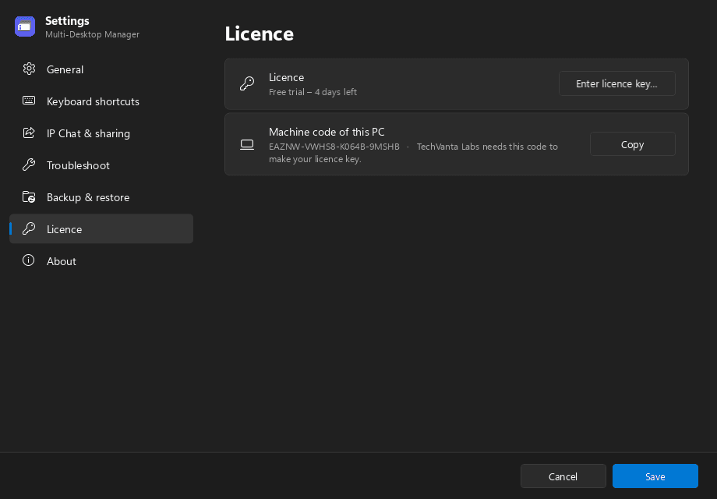Viewport: 717px width, 499px height.
Task: Click the Multi-Desktop Manager app logo
Action: [25, 27]
